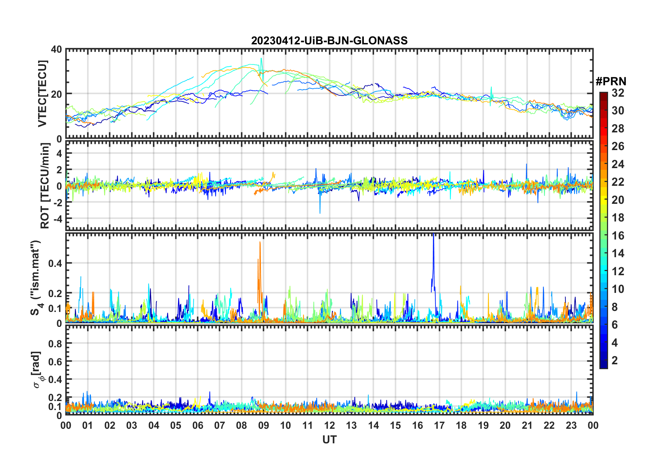Screen dimensions: 659x461
Task: Click the 0.8 tick label in bottom panel
Action: point(55,343)
